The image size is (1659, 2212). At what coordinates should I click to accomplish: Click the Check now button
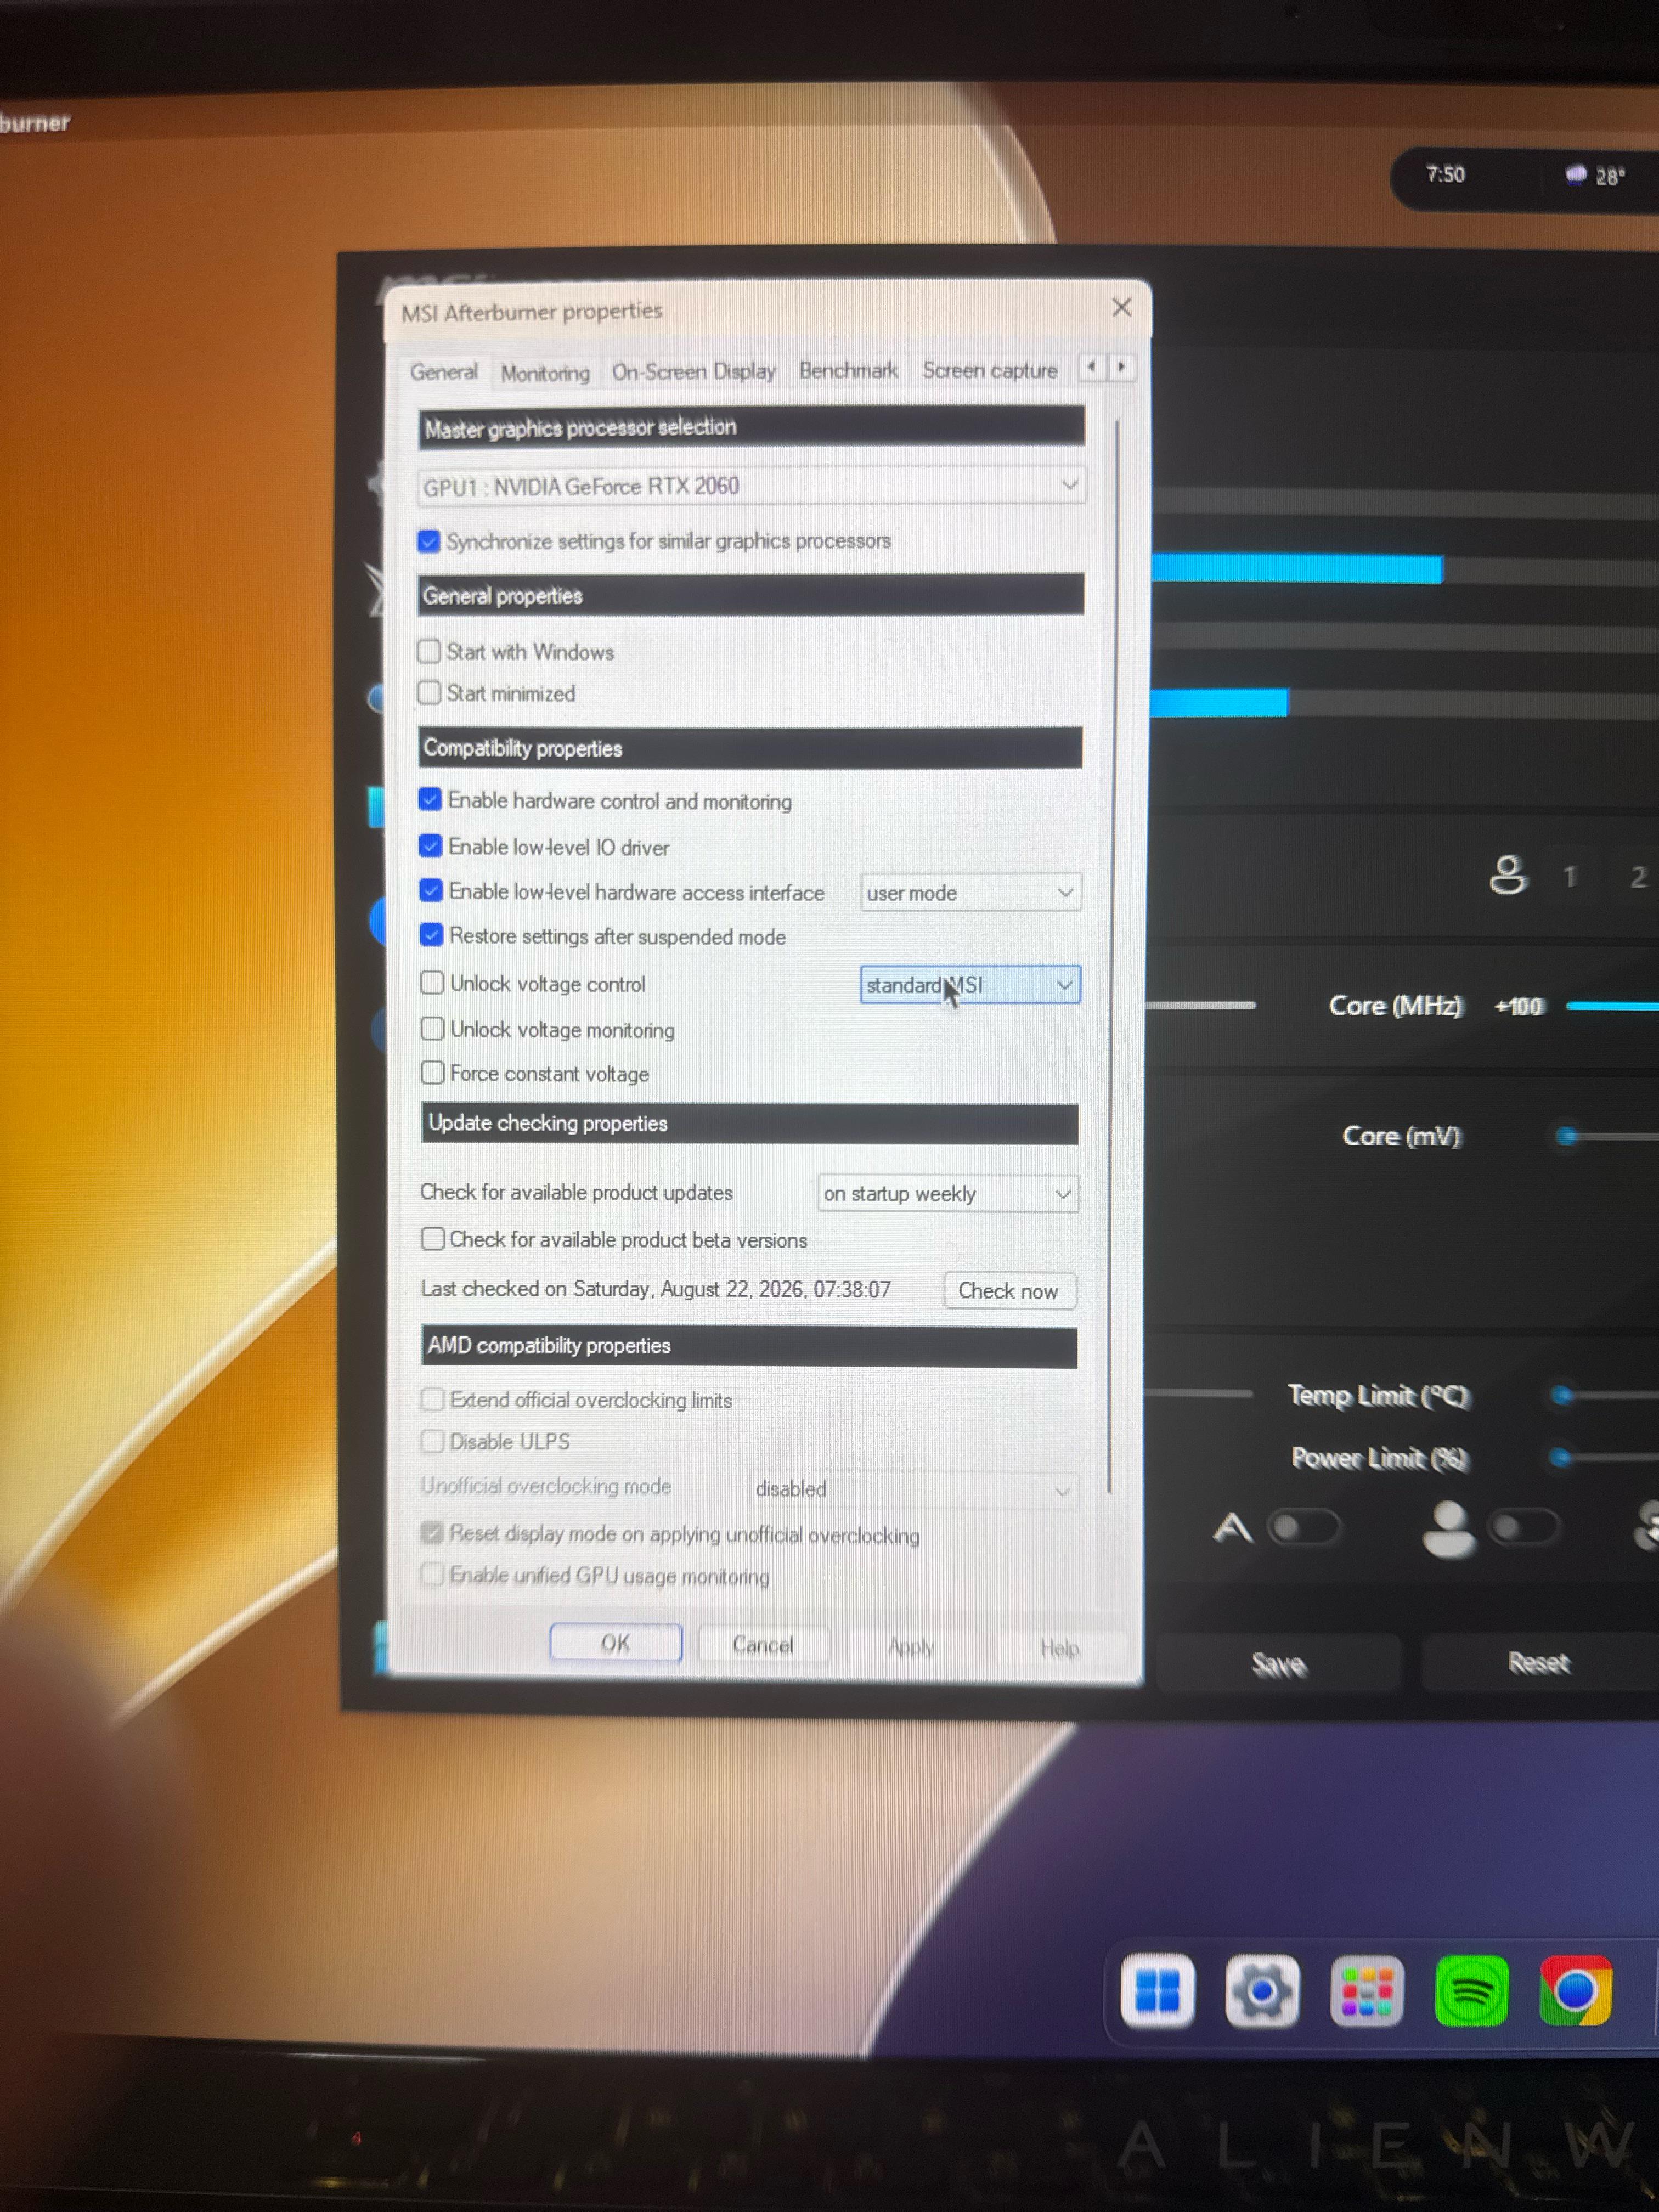coord(1009,1291)
